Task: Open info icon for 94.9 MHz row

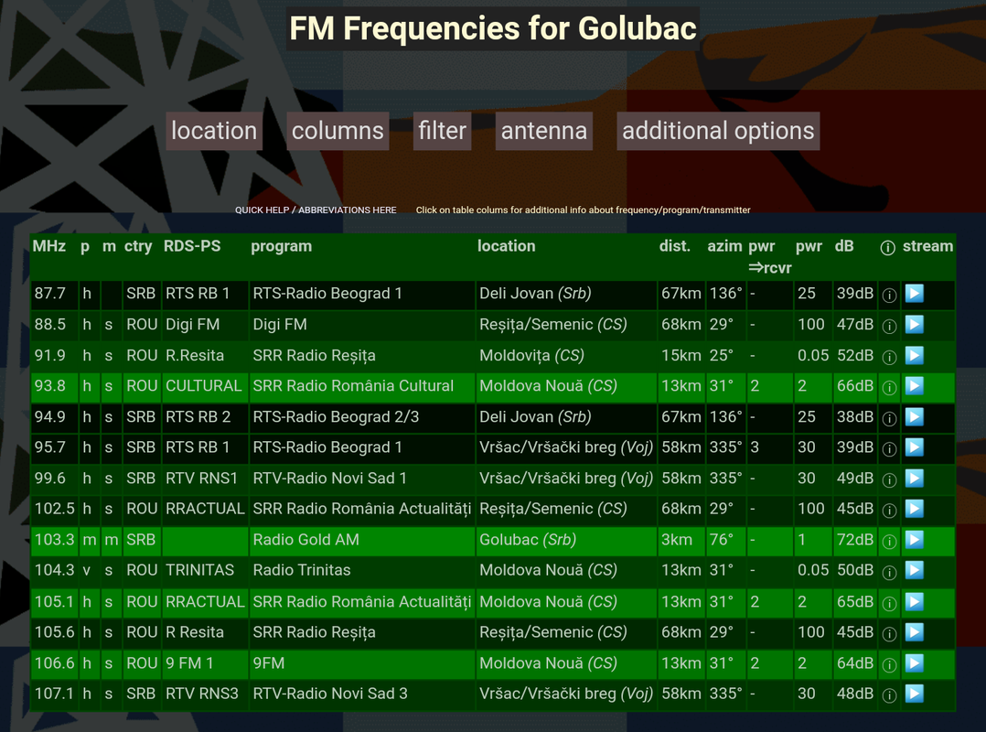Action: click(x=889, y=417)
